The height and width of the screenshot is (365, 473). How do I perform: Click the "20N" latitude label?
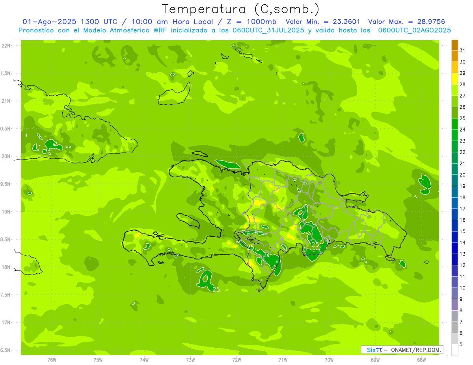[6, 156]
